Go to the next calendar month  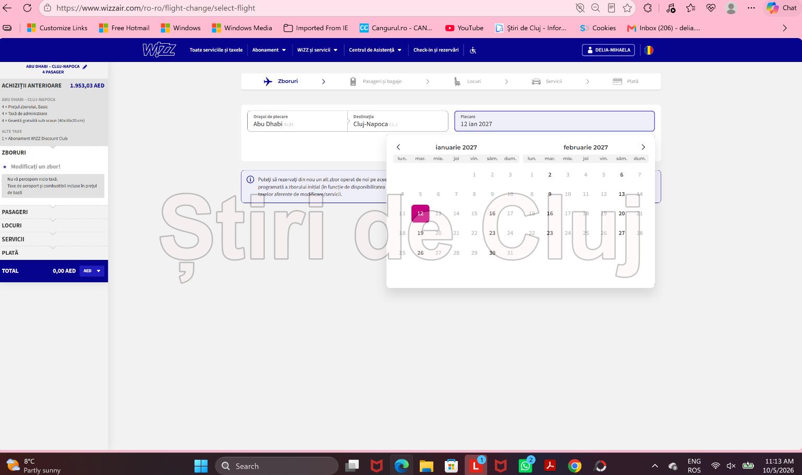point(643,147)
